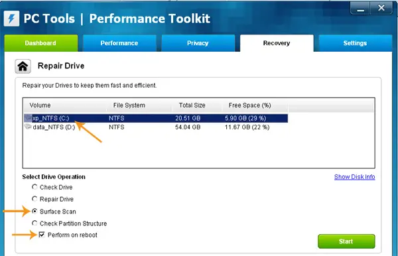Screen dimensions: 398x256
Task: Open the Show Disk Info link
Action: click(x=355, y=177)
